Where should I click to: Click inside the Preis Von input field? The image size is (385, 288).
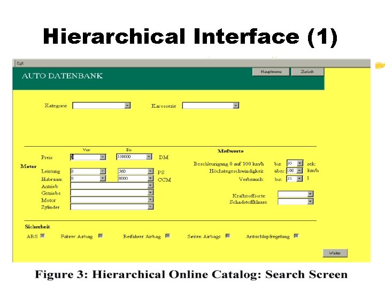tap(85, 157)
